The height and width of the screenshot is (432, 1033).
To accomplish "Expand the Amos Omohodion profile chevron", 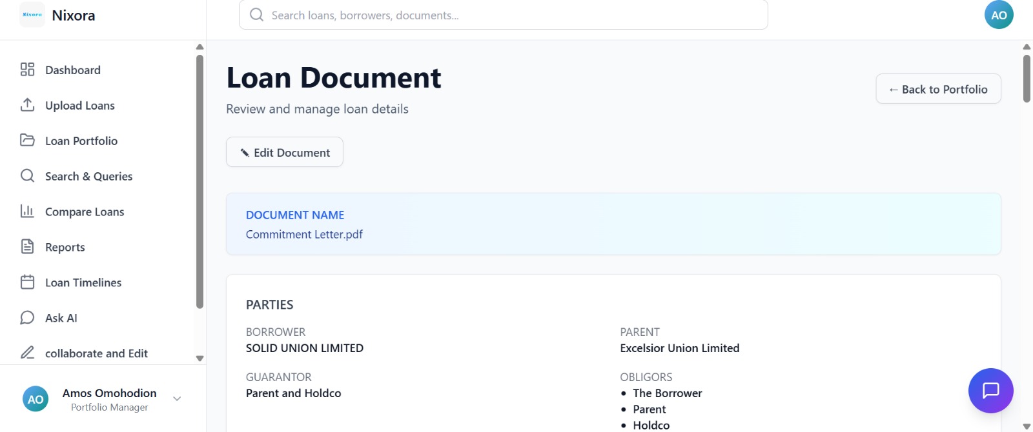I will (177, 399).
